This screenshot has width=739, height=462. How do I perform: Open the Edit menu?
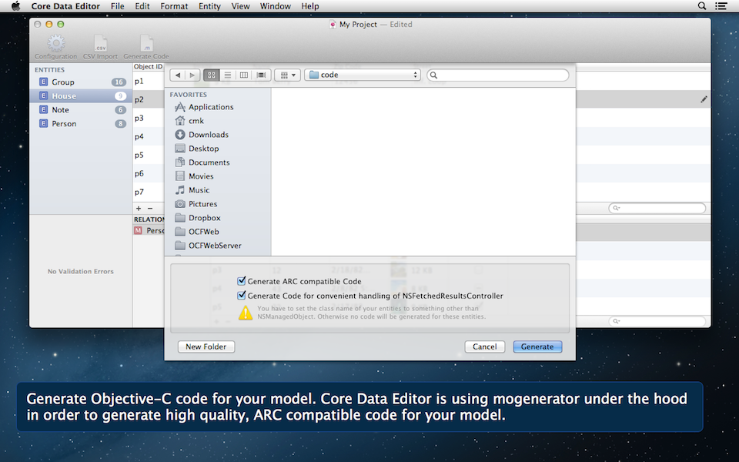pos(142,6)
